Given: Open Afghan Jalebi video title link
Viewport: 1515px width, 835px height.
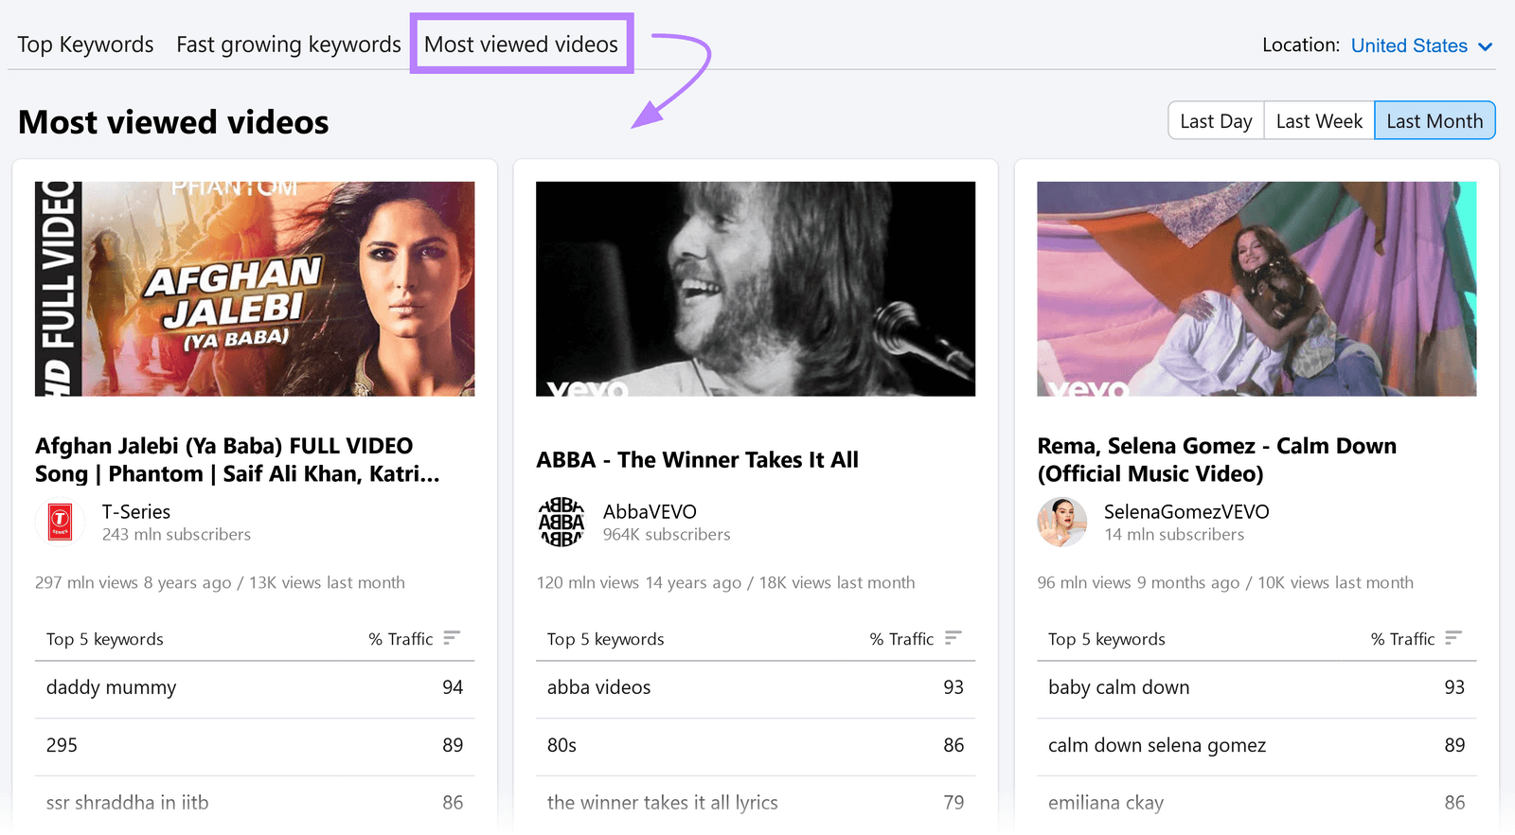Looking at the screenshot, I should click(237, 459).
